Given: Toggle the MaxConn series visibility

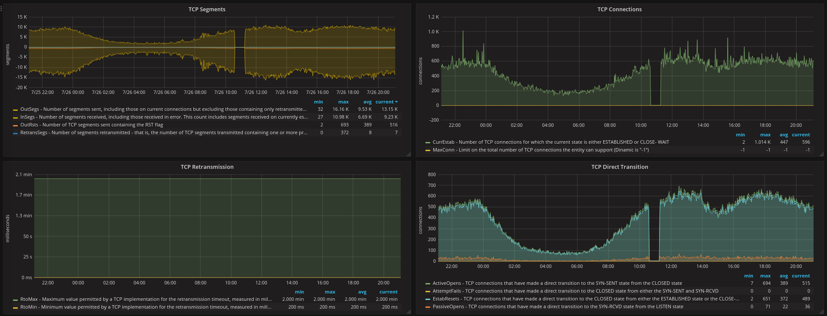Looking at the screenshot, I should click(541, 150).
